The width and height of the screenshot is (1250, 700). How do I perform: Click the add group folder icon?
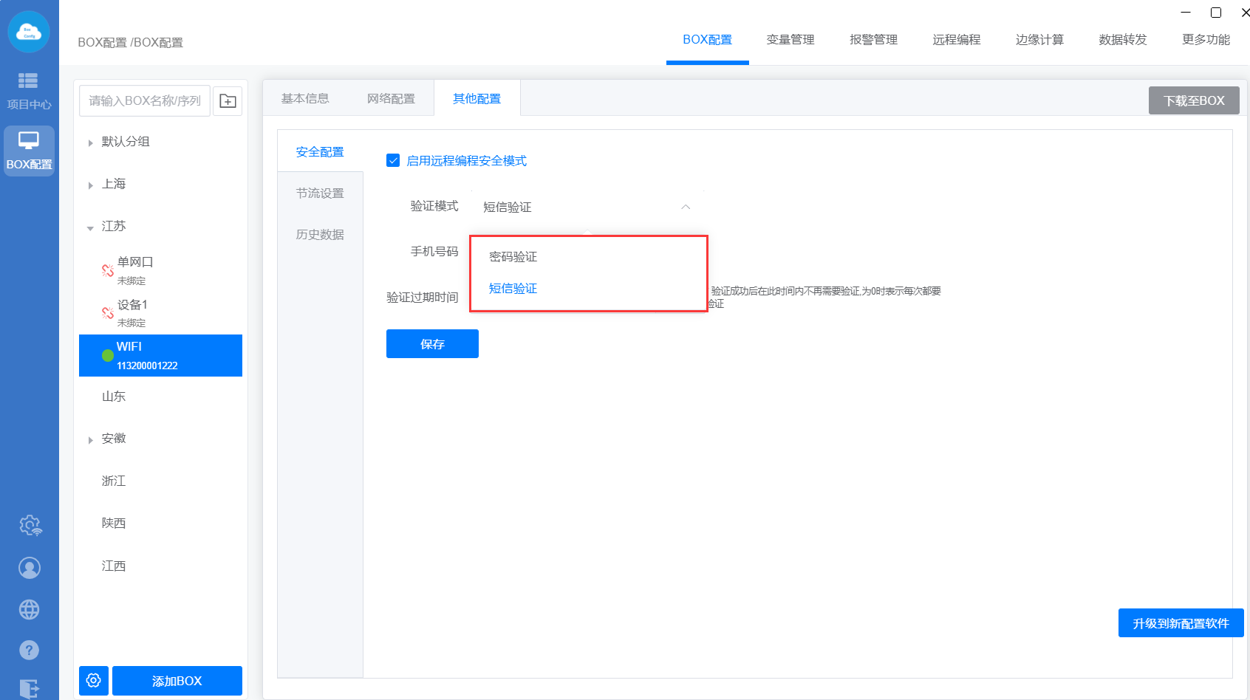pos(228,101)
